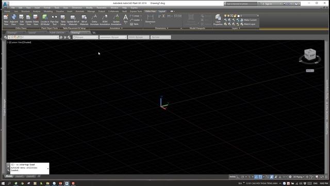Open the 3D Piping workspace dropdown
Image resolution: width=330 pixels, height=186 pixels.
pos(299,177)
